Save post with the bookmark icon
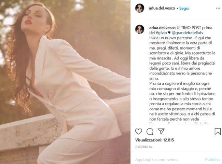222x164 pixels. click(x=218, y=132)
